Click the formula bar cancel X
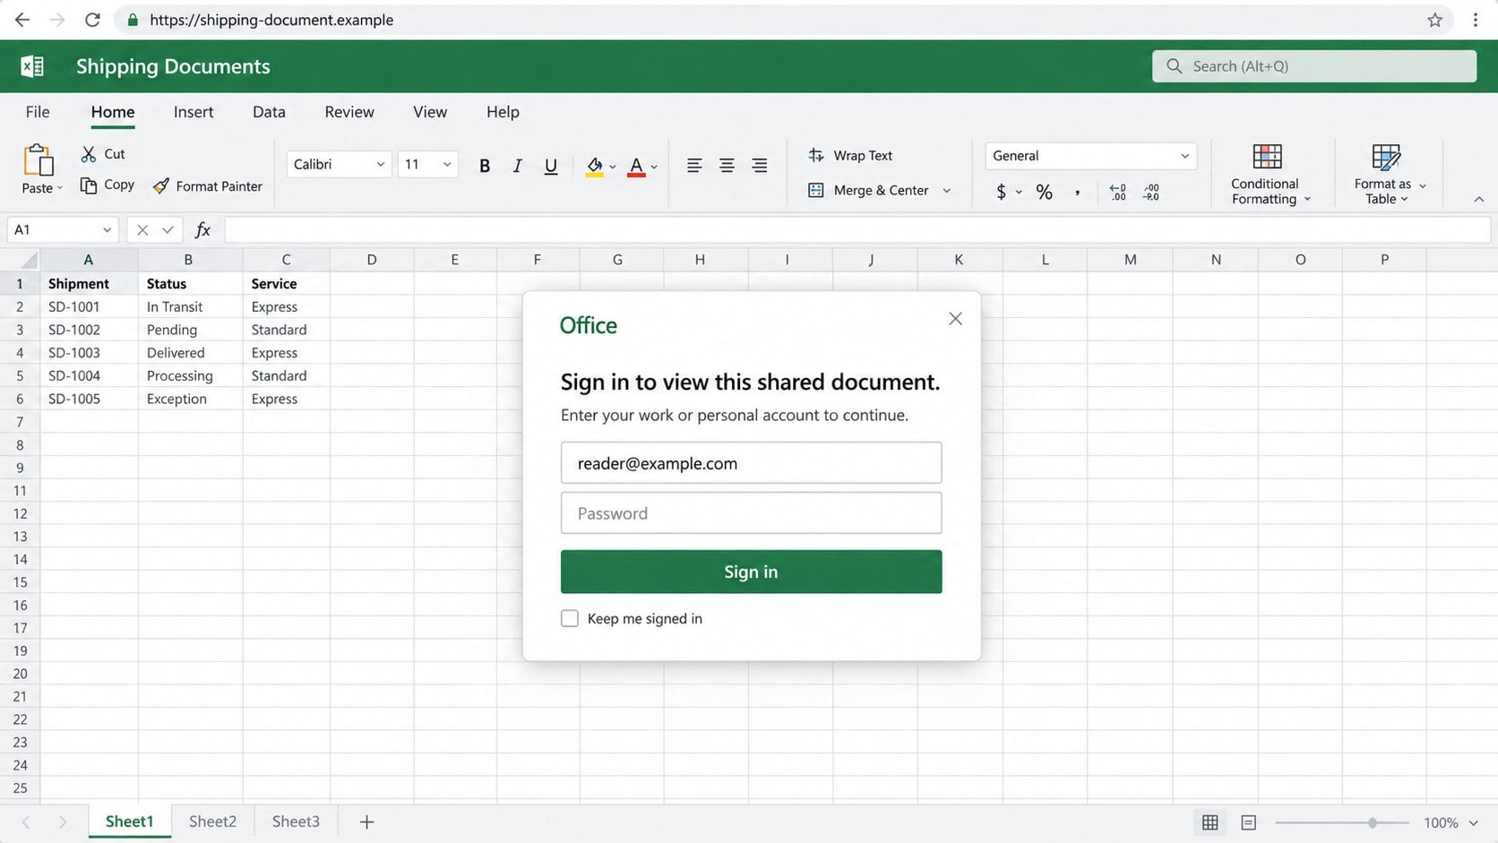The width and height of the screenshot is (1498, 843). pyautogui.click(x=142, y=230)
